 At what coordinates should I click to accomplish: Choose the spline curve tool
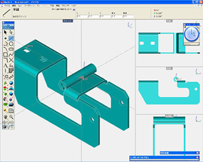pos(11,55)
